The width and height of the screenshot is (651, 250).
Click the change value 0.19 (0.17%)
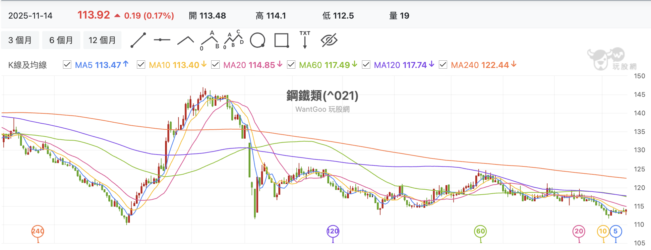tap(149, 16)
